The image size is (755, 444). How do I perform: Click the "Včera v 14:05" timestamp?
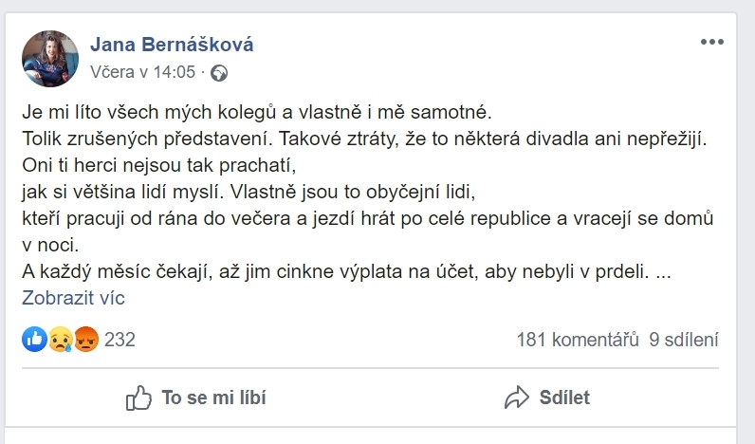[x=142, y=72]
